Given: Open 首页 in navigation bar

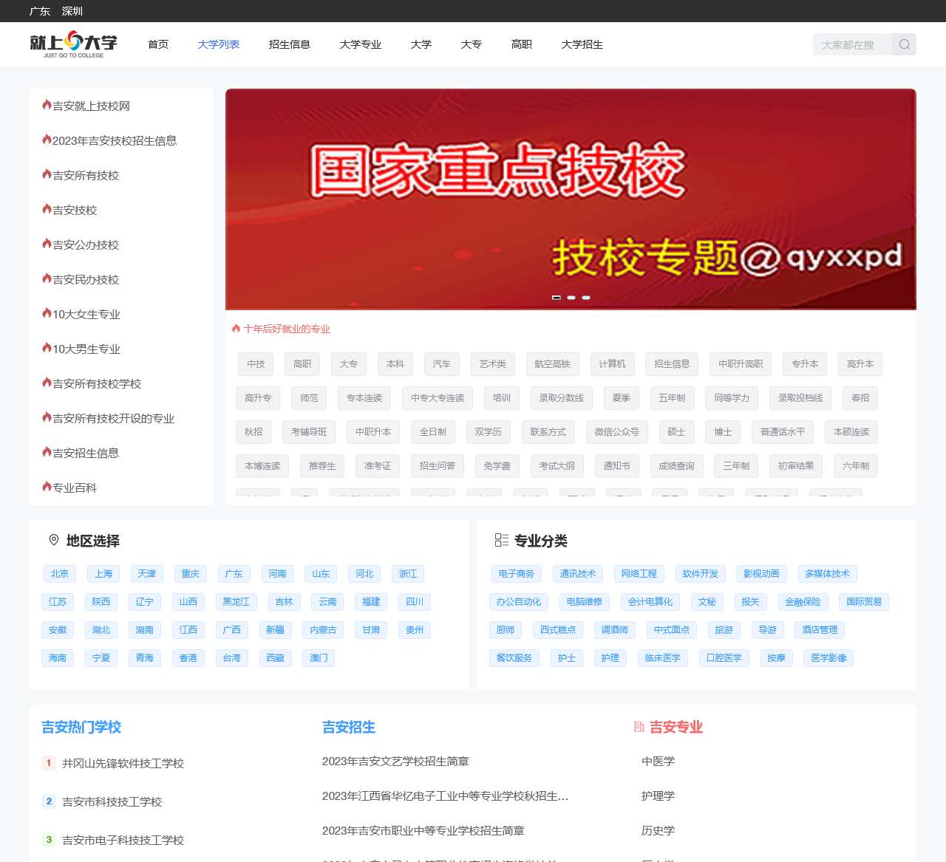Looking at the screenshot, I should click(158, 44).
